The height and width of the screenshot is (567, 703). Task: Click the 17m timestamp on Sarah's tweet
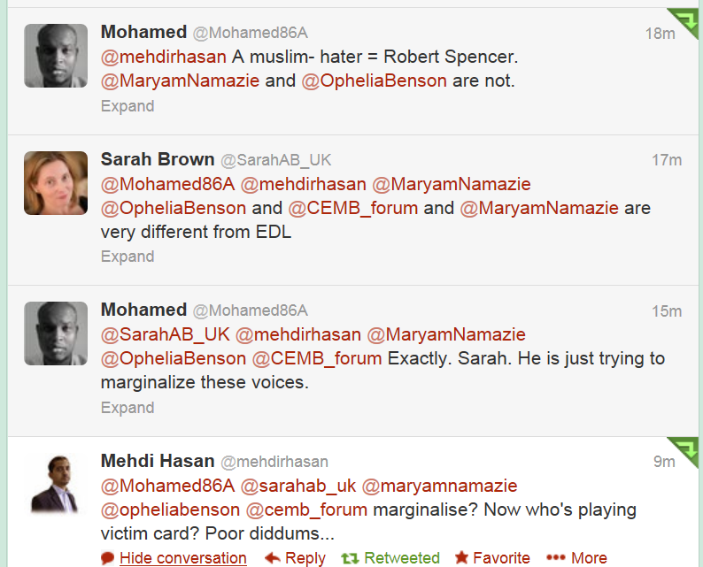pyautogui.click(x=666, y=160)
